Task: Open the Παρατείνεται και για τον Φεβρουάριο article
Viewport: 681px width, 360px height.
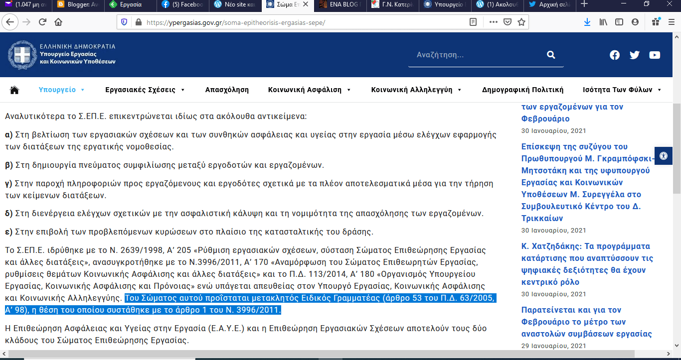Action: 586,322
